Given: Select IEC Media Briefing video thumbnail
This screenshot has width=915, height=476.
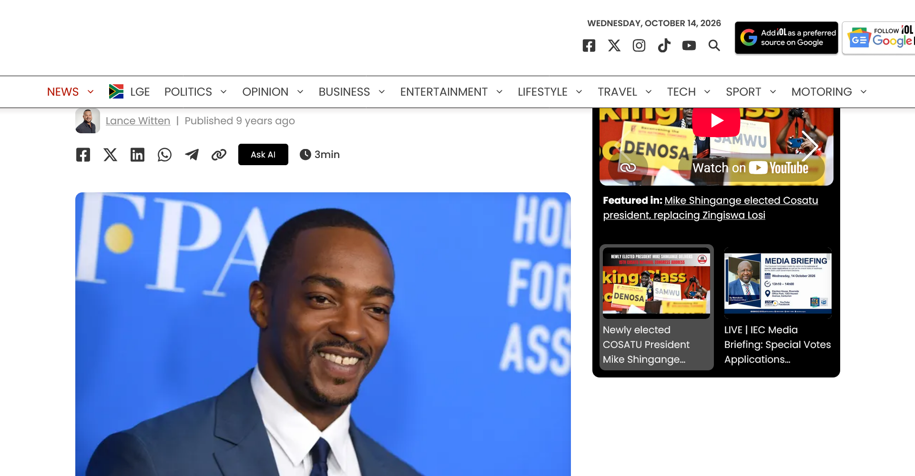Looking at the screenshot, I should tap(778, 283).
